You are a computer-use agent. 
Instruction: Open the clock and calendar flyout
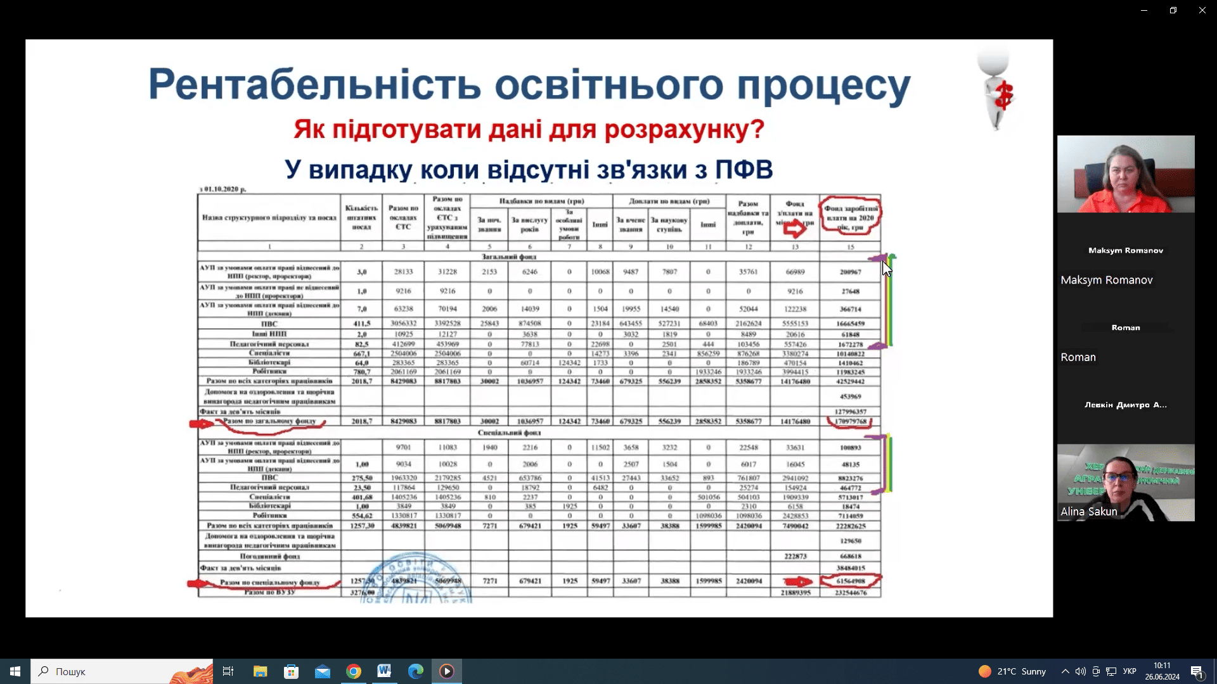[x=1162, y=671]
